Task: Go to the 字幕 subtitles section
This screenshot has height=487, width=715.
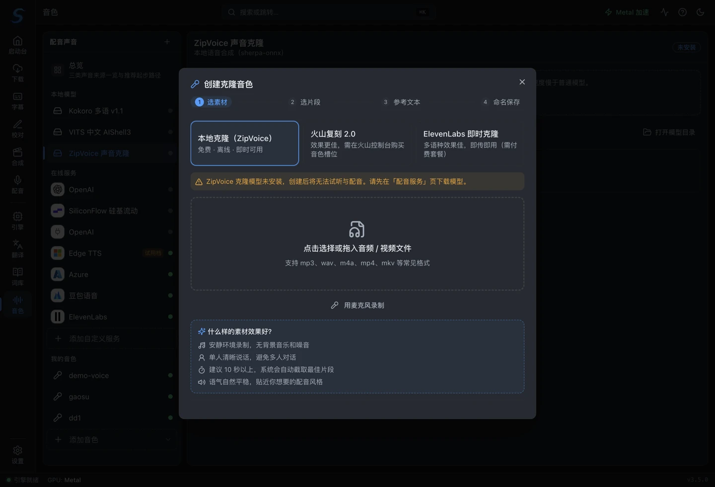Action: tap(17, 101)
